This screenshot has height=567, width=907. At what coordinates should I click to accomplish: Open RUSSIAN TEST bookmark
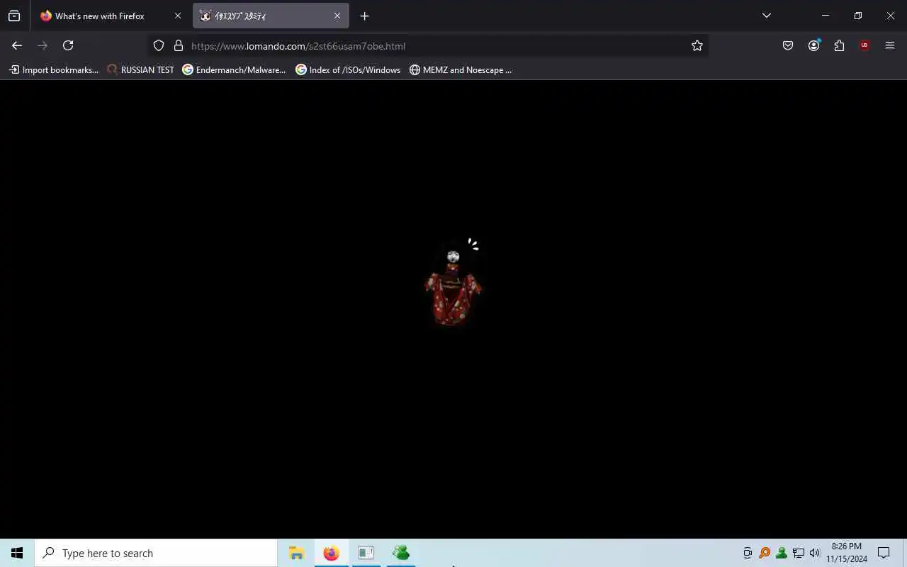pyautogui.click(x=140, y=69)
